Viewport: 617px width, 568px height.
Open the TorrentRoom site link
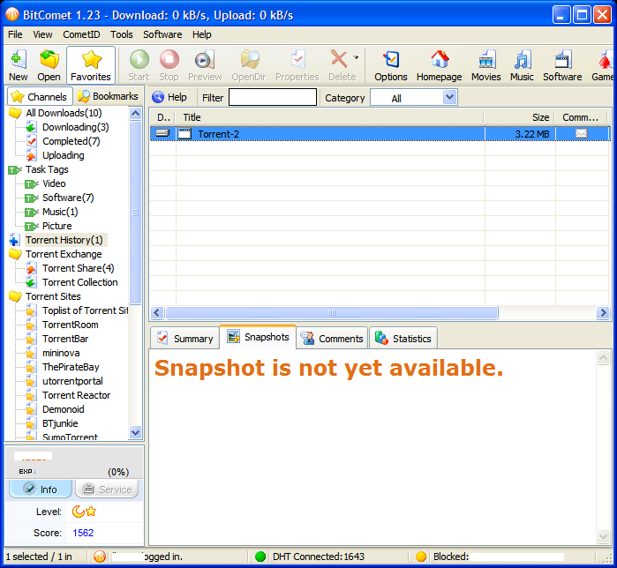[x=71, y=325]
